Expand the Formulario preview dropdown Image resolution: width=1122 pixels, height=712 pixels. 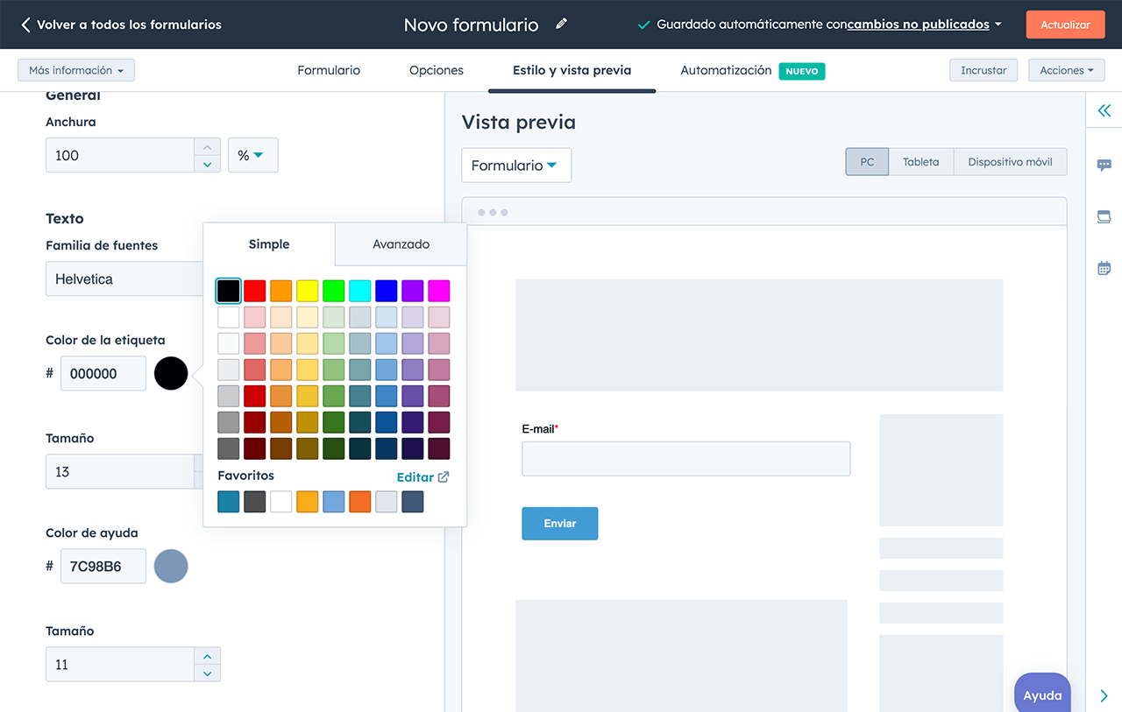[515, 166]
